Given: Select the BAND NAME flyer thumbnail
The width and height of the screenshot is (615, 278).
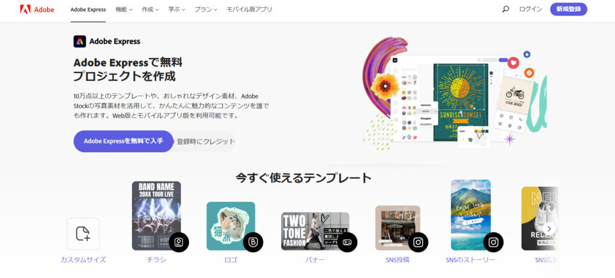Looking at the screenshot, I should click(157, 216).
